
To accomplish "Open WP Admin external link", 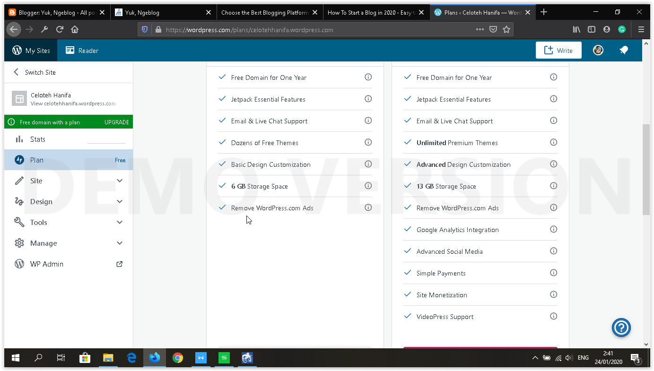I will (x=120, y=264).
